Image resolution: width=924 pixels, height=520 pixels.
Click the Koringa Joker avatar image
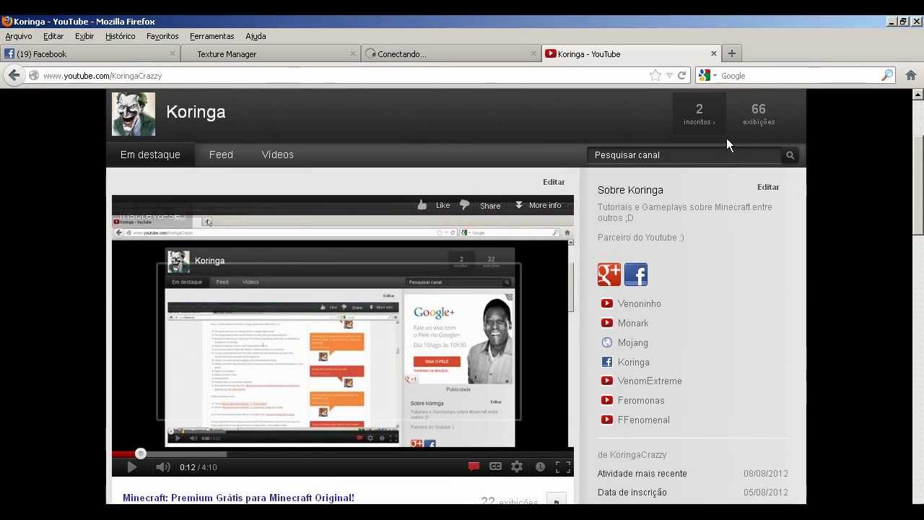(134, 114)
